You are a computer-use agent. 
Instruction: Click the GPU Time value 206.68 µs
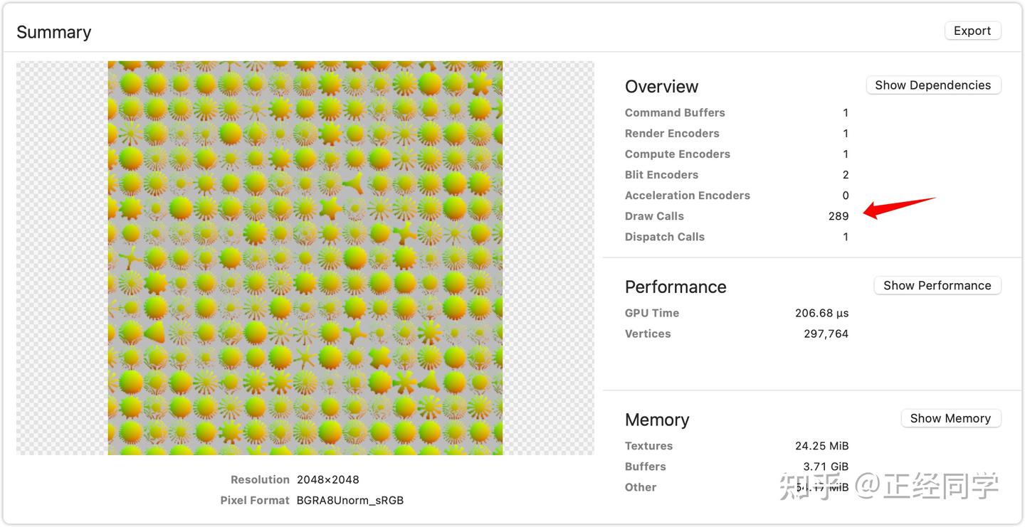pyautogui.click(x=821, y=313)
